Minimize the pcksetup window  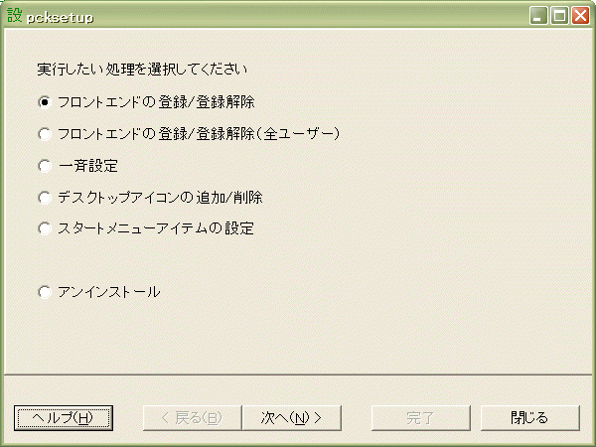pyautogui.click(x=538, y=16)
